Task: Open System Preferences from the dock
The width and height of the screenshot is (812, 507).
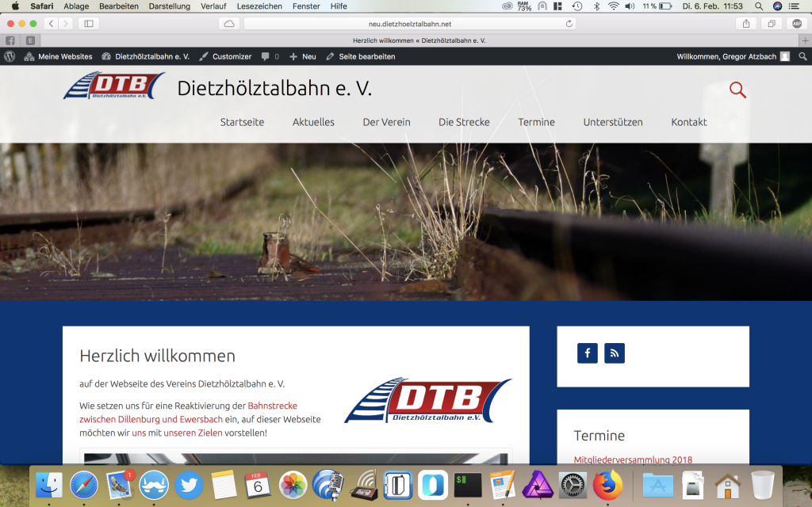Action: [x=573, y=486]
